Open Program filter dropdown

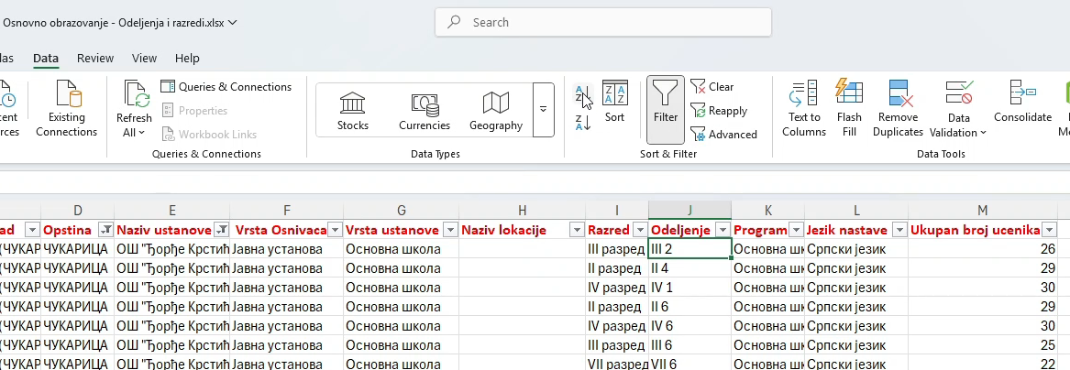[797, 230]
